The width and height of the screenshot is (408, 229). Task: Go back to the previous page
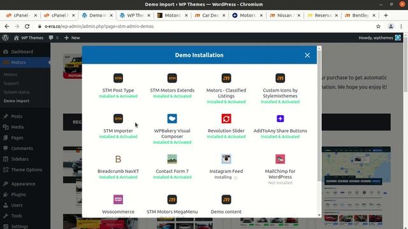[x=7, y=26]
